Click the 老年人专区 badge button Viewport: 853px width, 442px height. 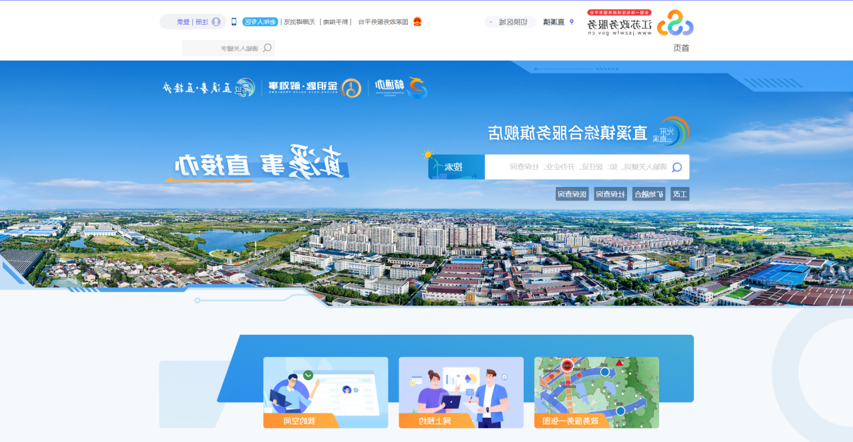click(x=260, y=22)
